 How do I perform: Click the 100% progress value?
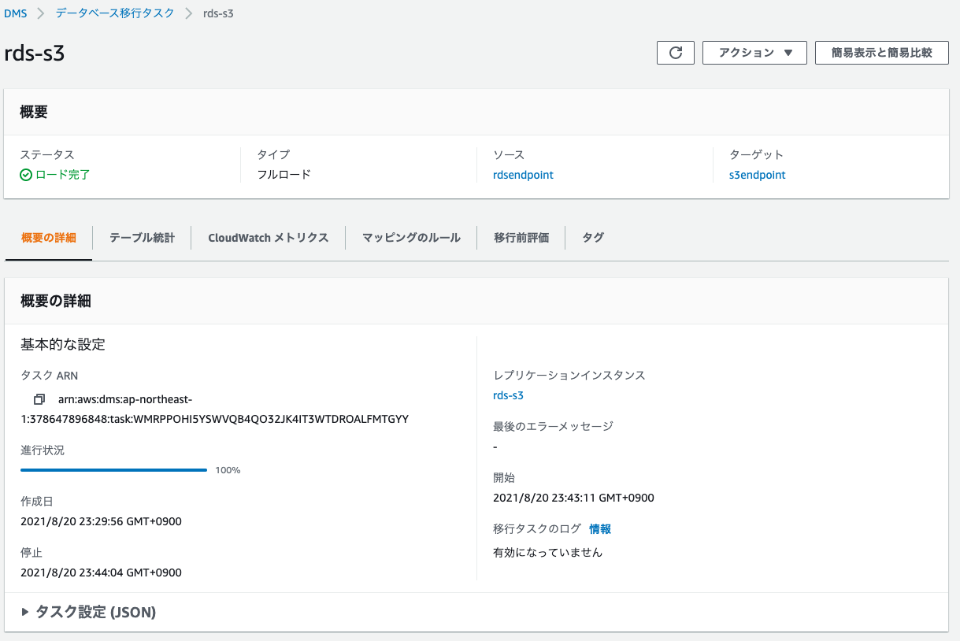(x=228, y=470)
